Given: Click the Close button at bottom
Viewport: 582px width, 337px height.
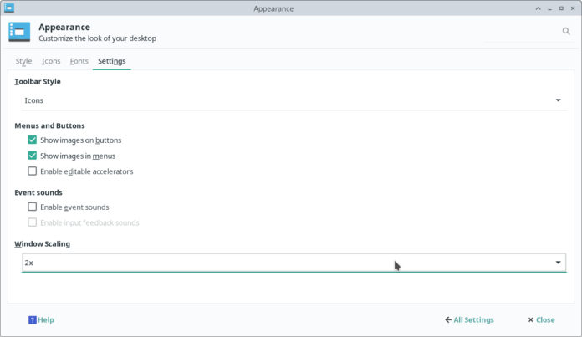Looking at the screenshot, I should [541, 320].
